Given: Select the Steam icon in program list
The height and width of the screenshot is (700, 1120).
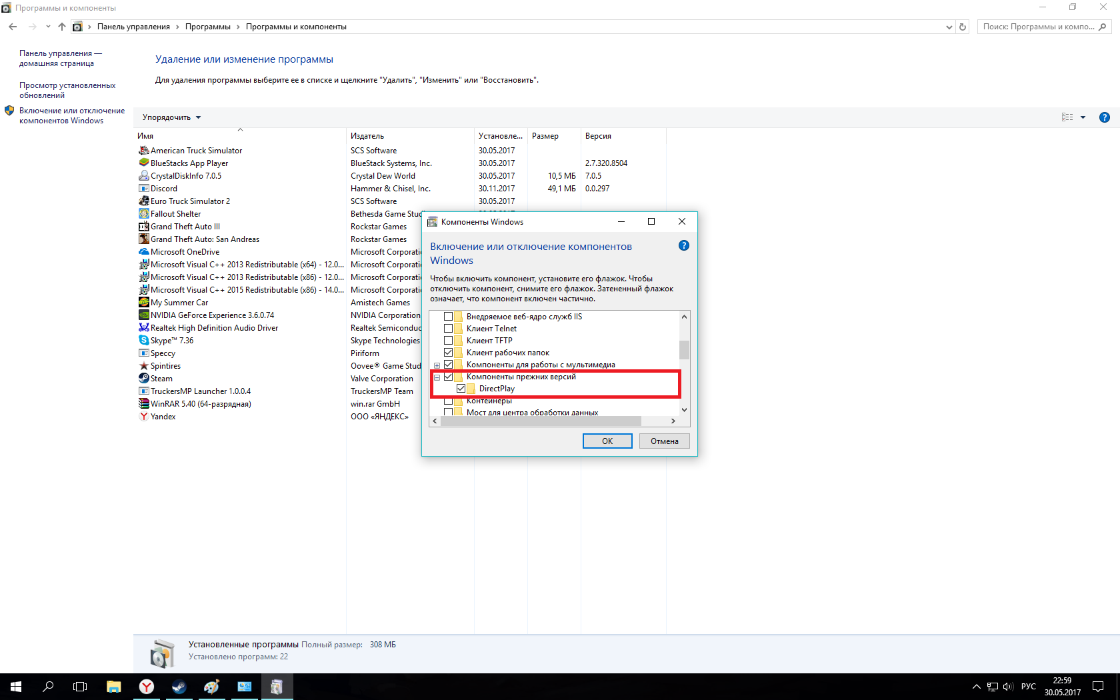Looking at the screenshot, I should 143,379.
